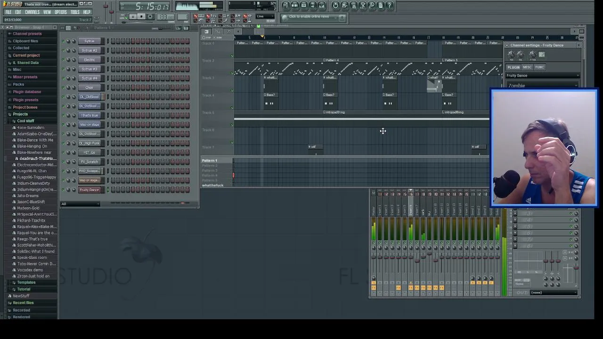The height and width of the screenshot is (339, 603).
Task: Click the Sytrus #2 channel button
Action: point(90,50)
